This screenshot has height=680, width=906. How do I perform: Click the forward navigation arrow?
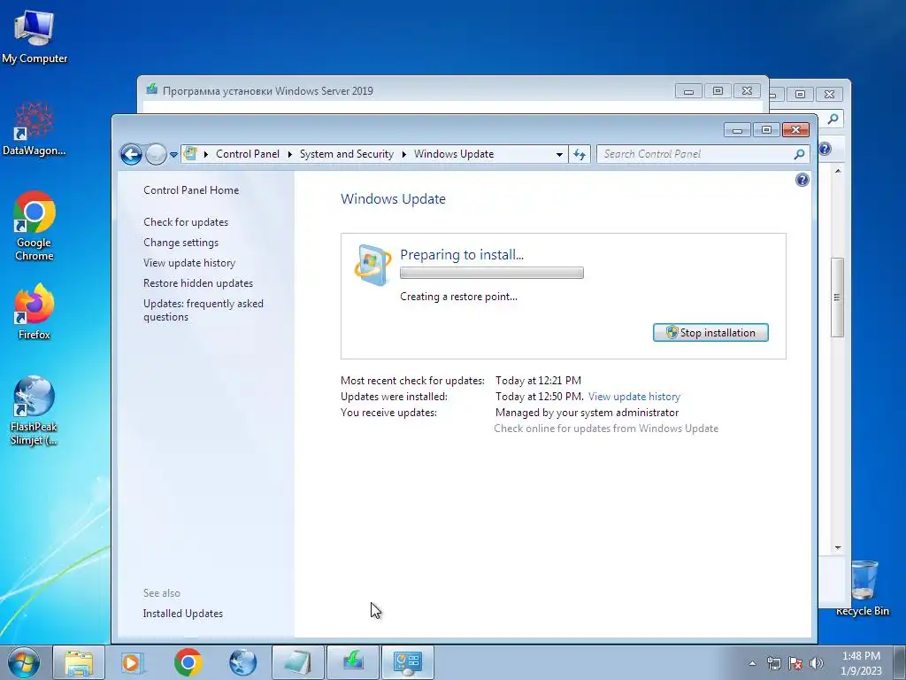156,154
